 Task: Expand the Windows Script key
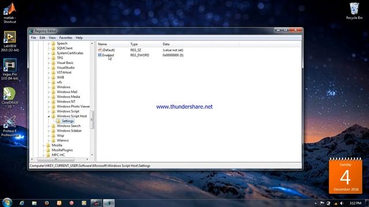(48, 111)
